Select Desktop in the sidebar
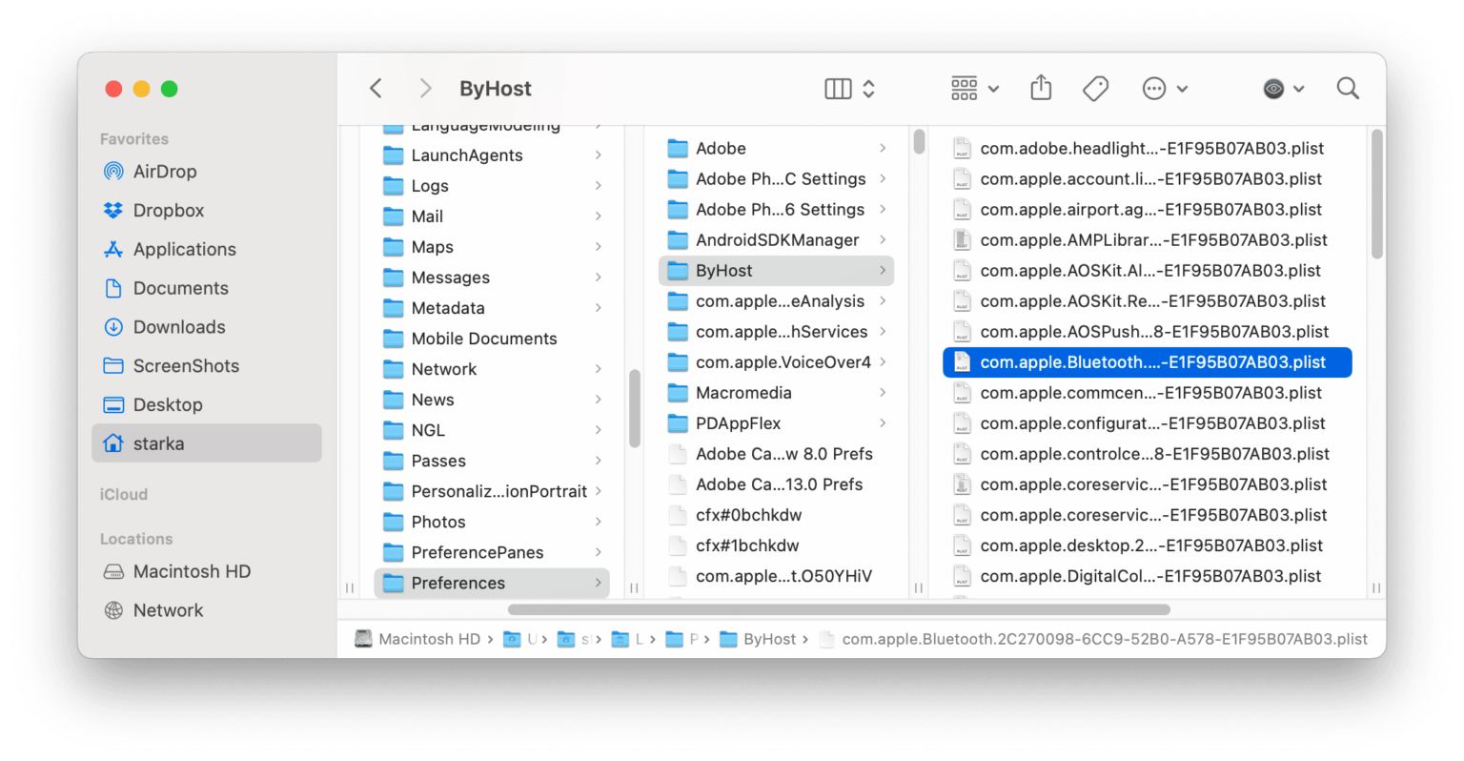The height and width of the screenshot is (761, 1464). 207,405
